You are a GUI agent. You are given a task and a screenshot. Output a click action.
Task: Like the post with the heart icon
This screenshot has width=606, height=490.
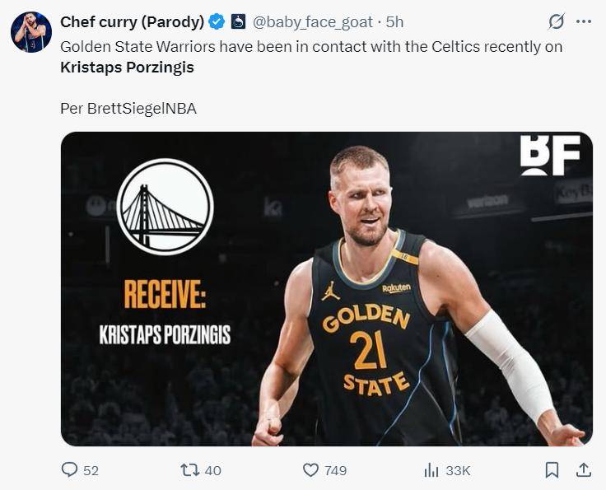click(x=310, y=470)
